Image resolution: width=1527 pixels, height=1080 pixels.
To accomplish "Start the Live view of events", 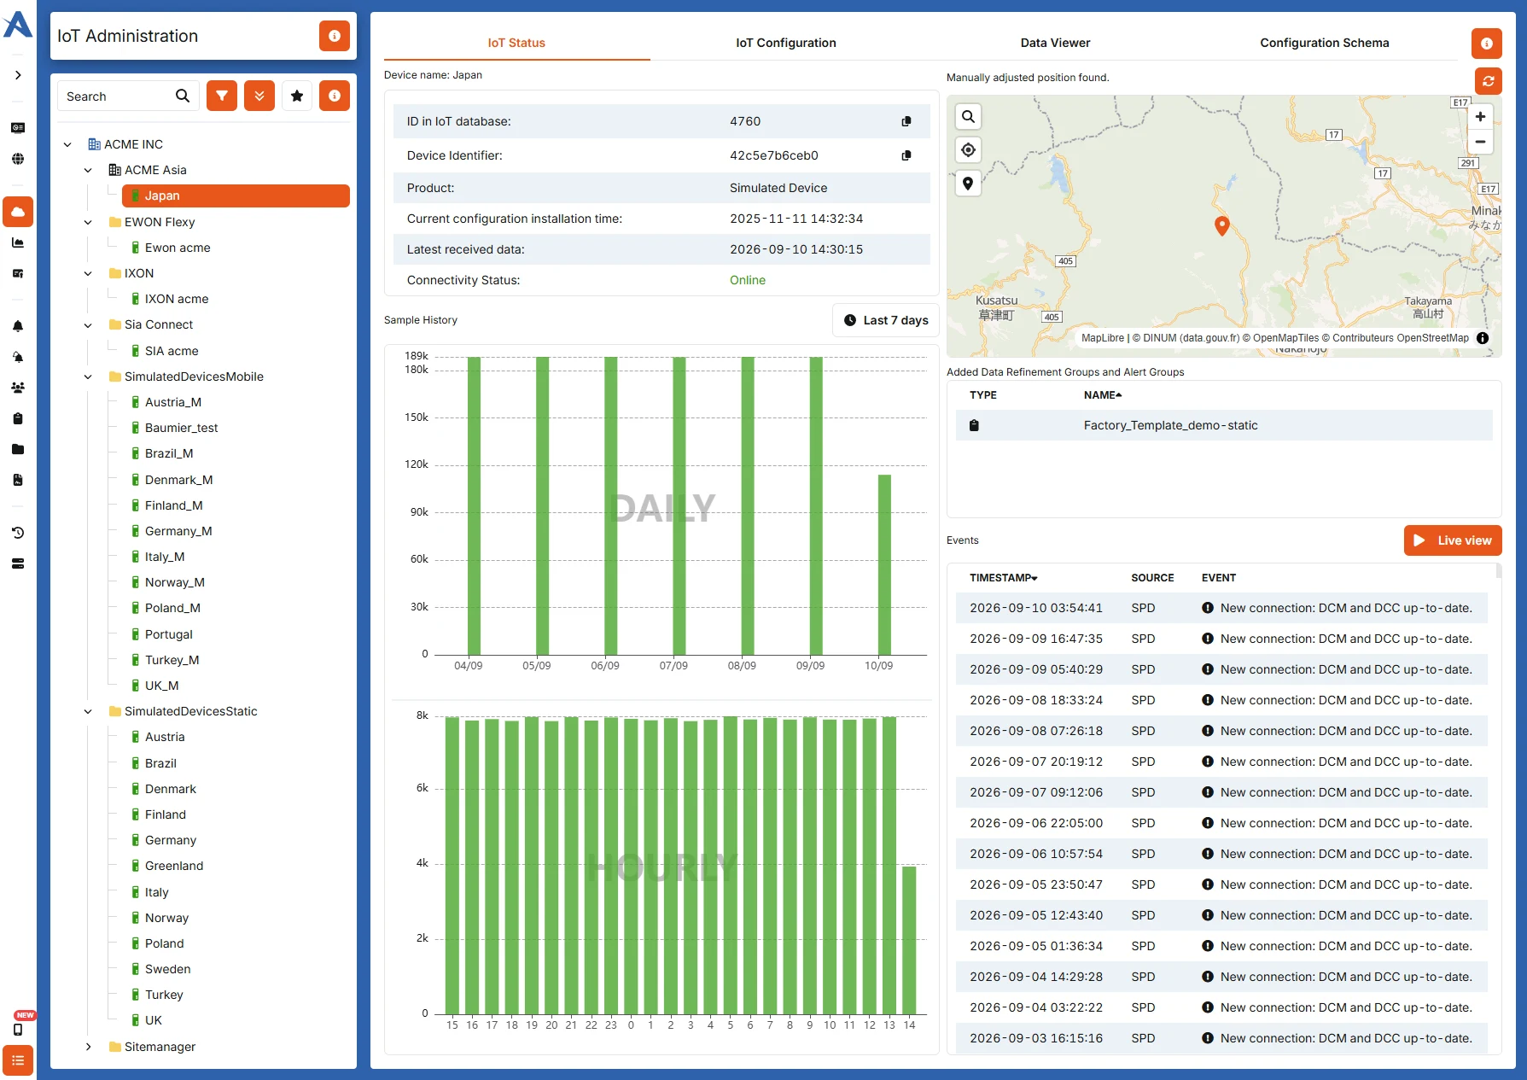I will coord(1452,540).
